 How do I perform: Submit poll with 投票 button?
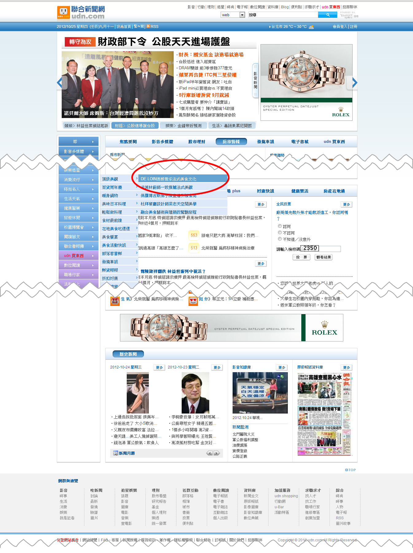click(301, 257)
